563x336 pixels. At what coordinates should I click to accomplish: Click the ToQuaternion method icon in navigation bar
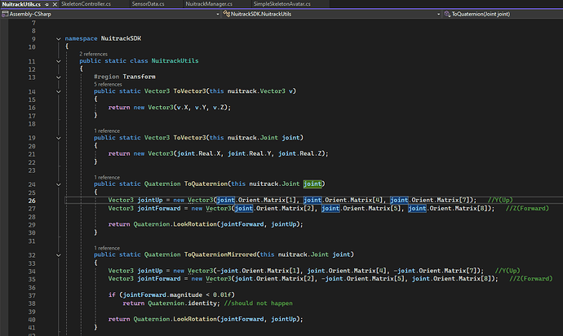[x=446, y=15]
